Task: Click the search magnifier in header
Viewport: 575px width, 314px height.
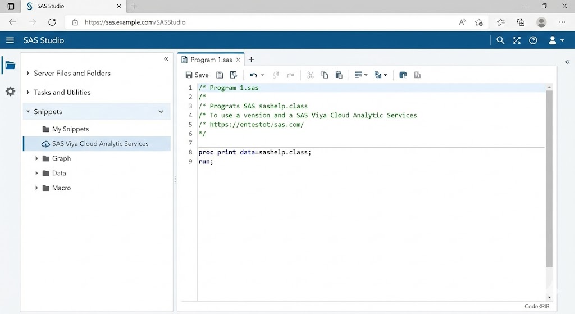Action: click(500, 40)
